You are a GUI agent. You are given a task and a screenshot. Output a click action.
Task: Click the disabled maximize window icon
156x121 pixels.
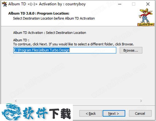coord(134,4)
